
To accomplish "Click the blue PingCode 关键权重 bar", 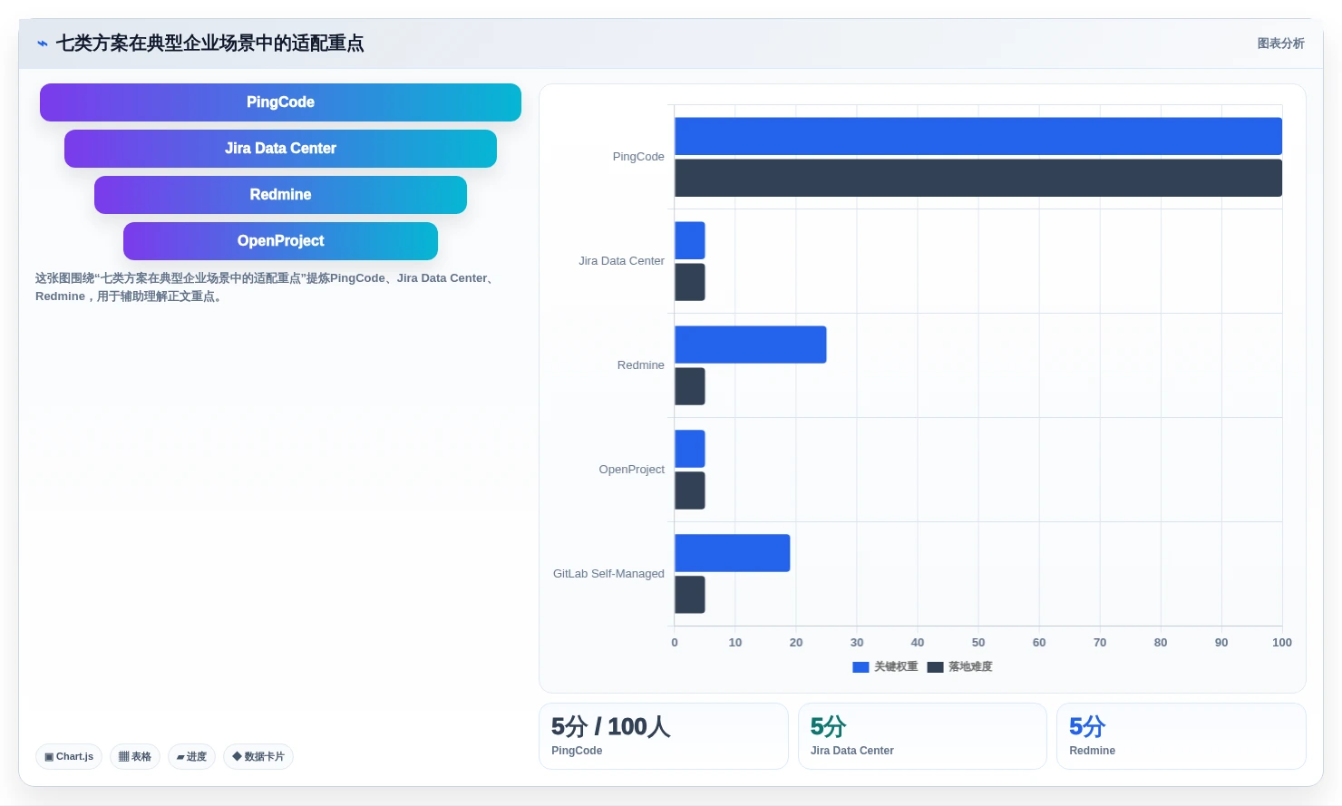I will pyautogui.click(x=978, y=136).
